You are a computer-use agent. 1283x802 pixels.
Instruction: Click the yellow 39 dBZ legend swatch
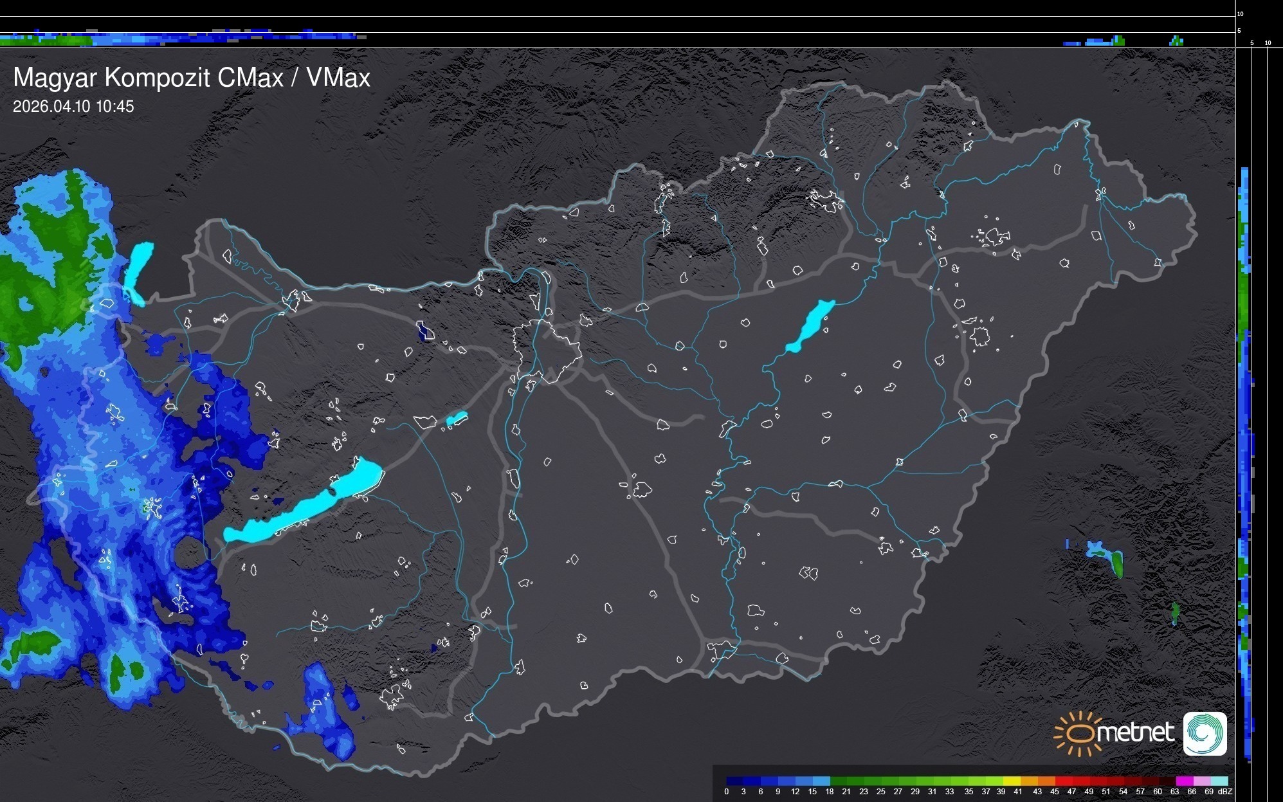[1012, 781]
